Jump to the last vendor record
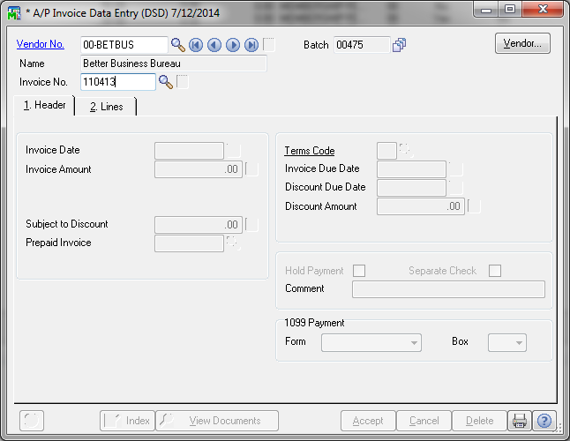570x441 pixels. (251, 45)
